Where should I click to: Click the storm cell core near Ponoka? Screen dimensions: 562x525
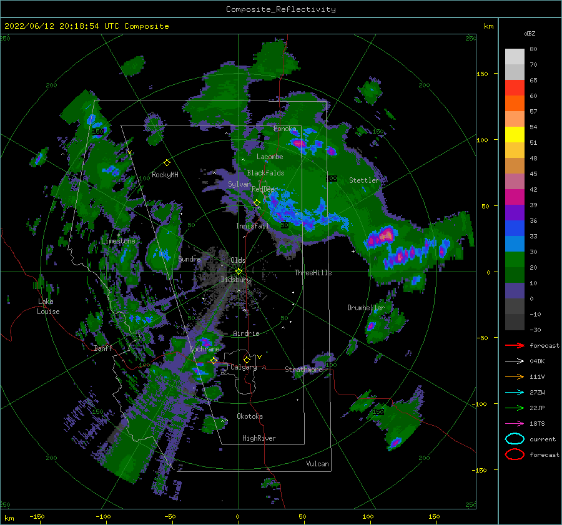pyautogui.click(x=298, y=144)
